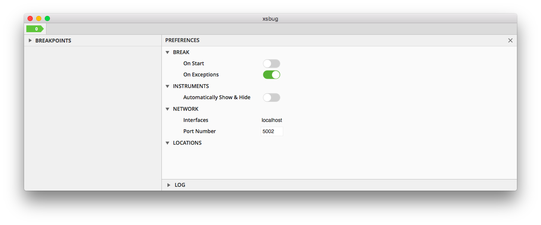Click the PREFERENCES header title
Viewport: 541px width, 225px height.
pos(182,40)
